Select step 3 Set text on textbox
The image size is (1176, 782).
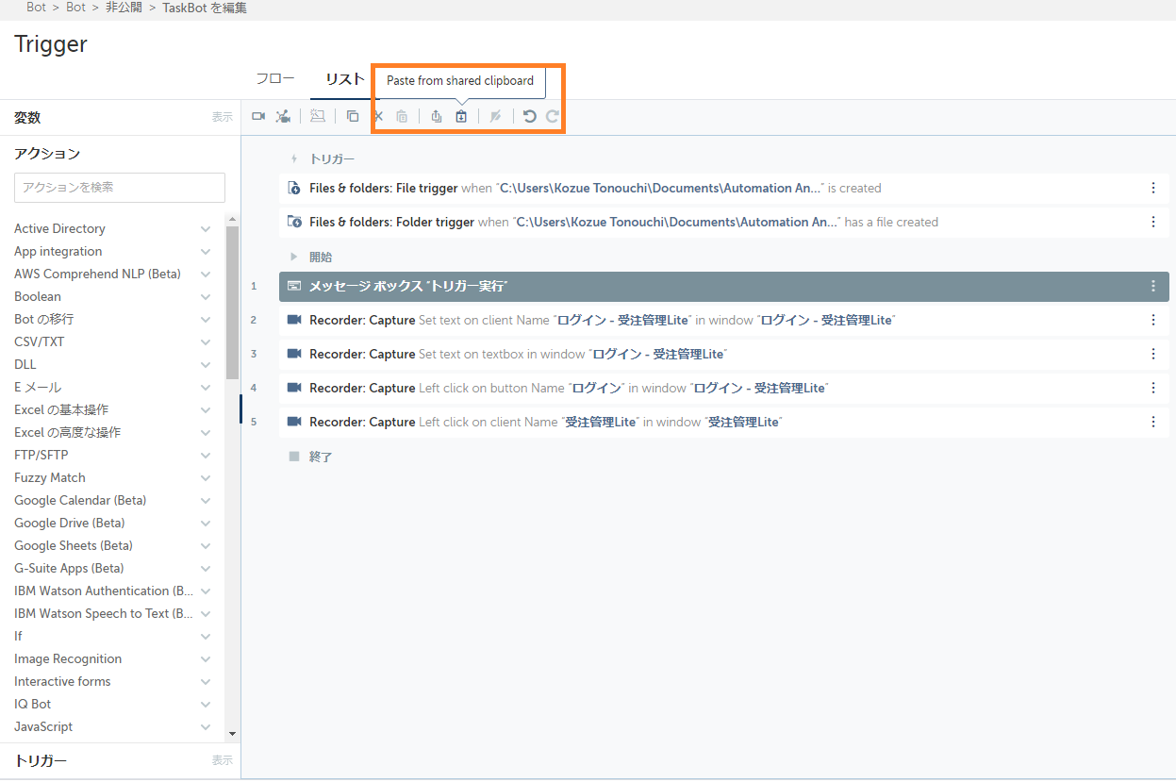(x=724, y=354)
